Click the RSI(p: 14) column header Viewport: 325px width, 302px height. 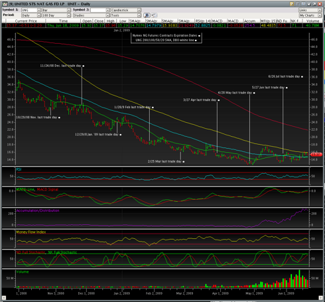[x=203, y=21]
